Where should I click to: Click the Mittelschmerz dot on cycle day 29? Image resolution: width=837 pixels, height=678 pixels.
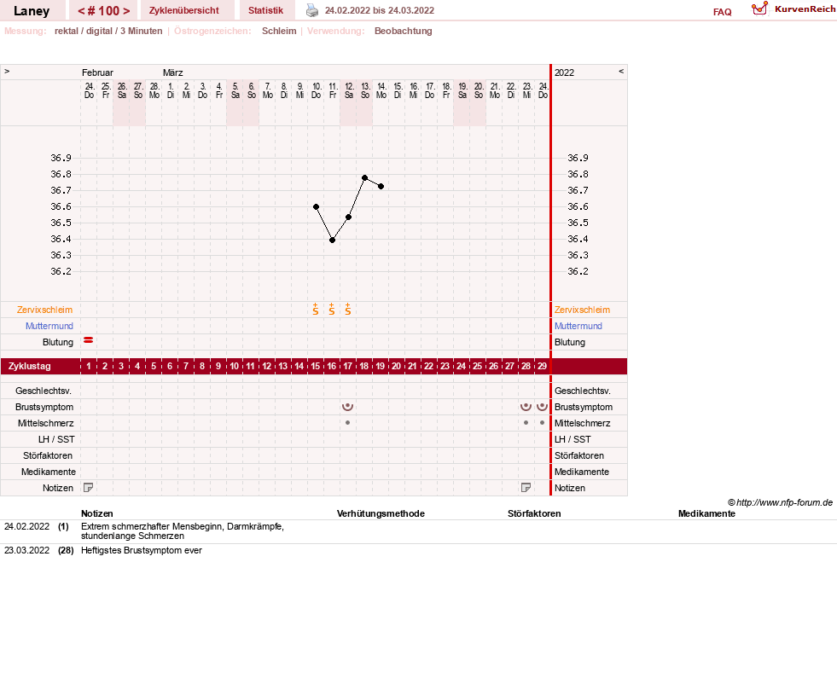coord(542,422)
